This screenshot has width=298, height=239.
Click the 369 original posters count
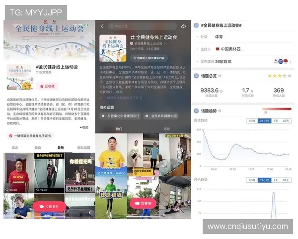[x=279, y=90]
